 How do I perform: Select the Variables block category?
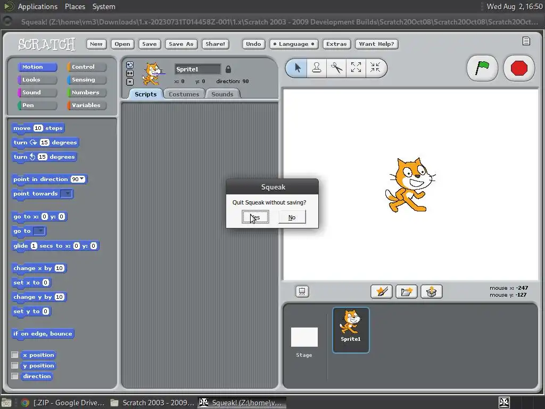coord(87,105)
